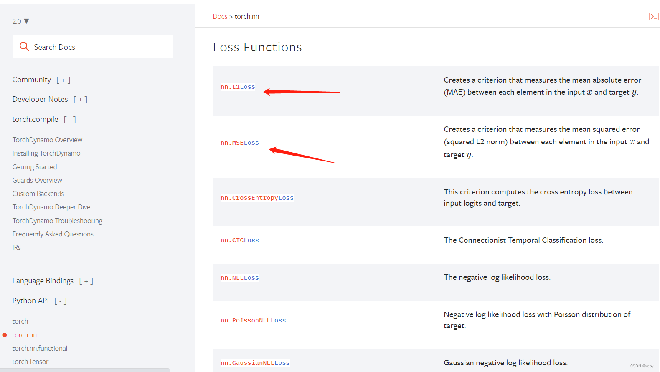
Task: Go to Getting Started page
Action: pos(35,167)
